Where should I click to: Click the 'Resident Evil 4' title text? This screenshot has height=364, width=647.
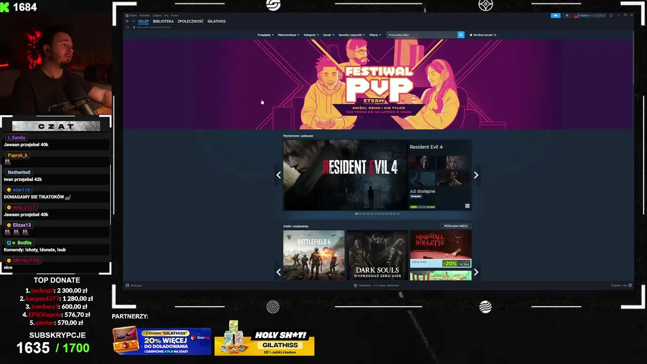click(x=426, y=147)
